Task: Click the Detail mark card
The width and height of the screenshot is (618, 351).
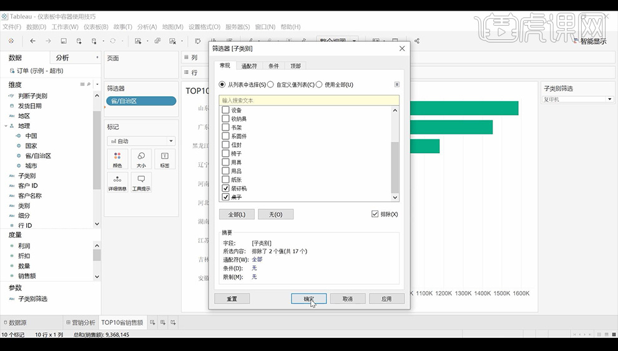Action: click(117, 182)
